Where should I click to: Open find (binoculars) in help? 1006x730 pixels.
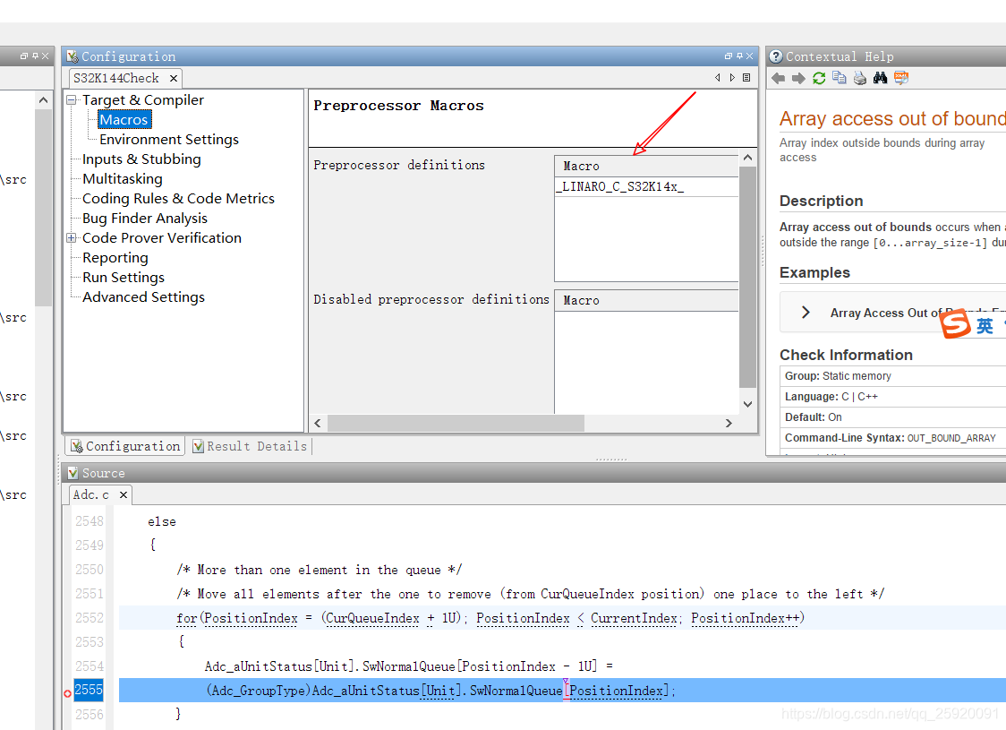pos(881,78)
